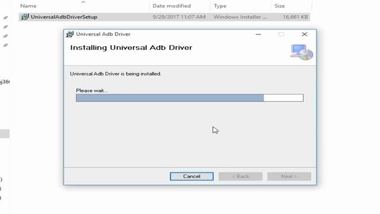Click the installer icon in dialog title bar
The height and width of the screenshot is (214, 380).
pos(70,34)
